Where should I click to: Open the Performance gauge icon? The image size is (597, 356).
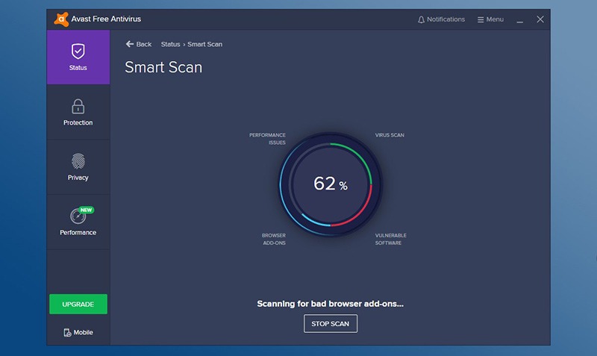pos(78,216)
